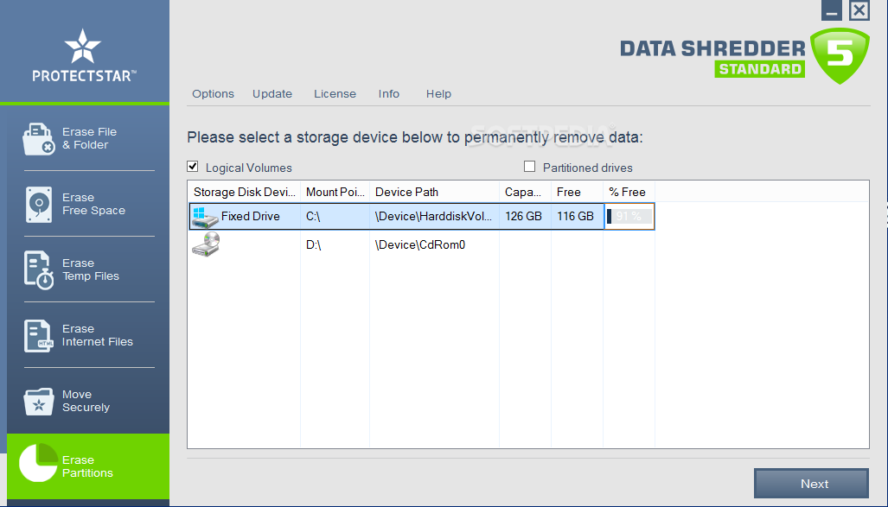Viewport: 888px width, 507px height.
Task: Sort by Device Path column header
Action: coord(434,193)
